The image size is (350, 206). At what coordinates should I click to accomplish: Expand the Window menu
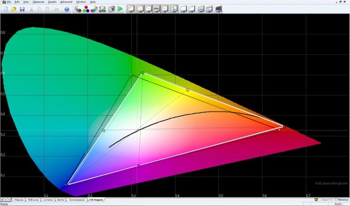81,2
